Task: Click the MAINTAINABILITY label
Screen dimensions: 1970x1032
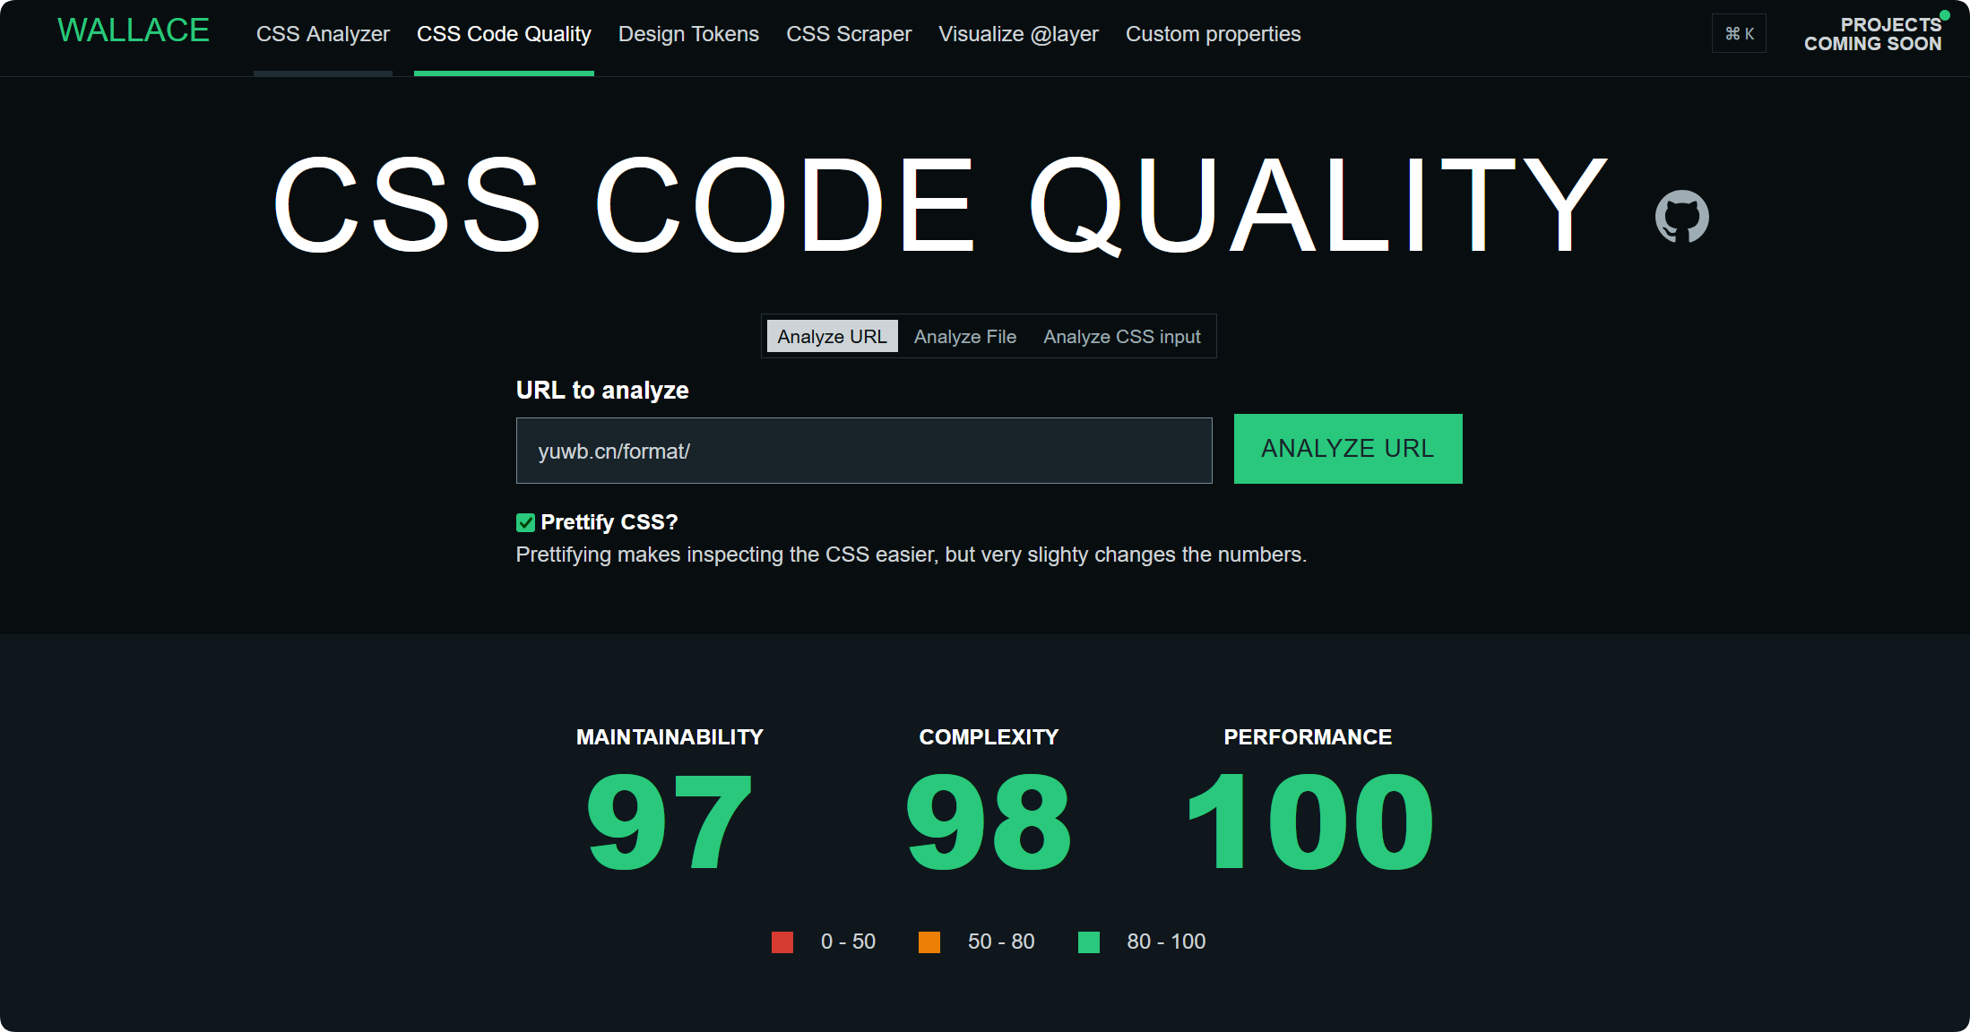Action: pos(670,737)
